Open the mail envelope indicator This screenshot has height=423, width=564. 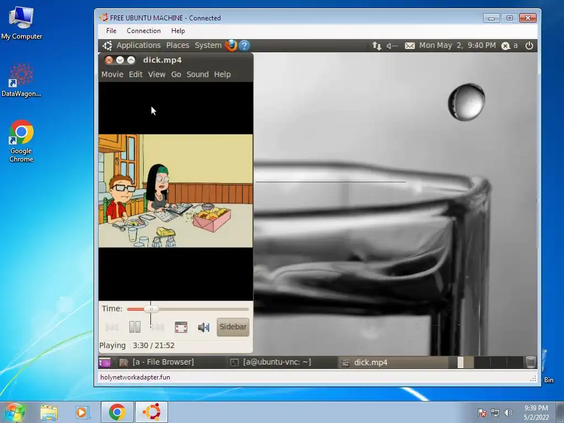(410, 46)
